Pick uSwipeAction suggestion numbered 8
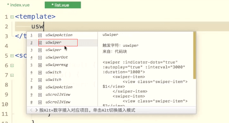This screenshot has height=123, width=229. coord(62,87)
